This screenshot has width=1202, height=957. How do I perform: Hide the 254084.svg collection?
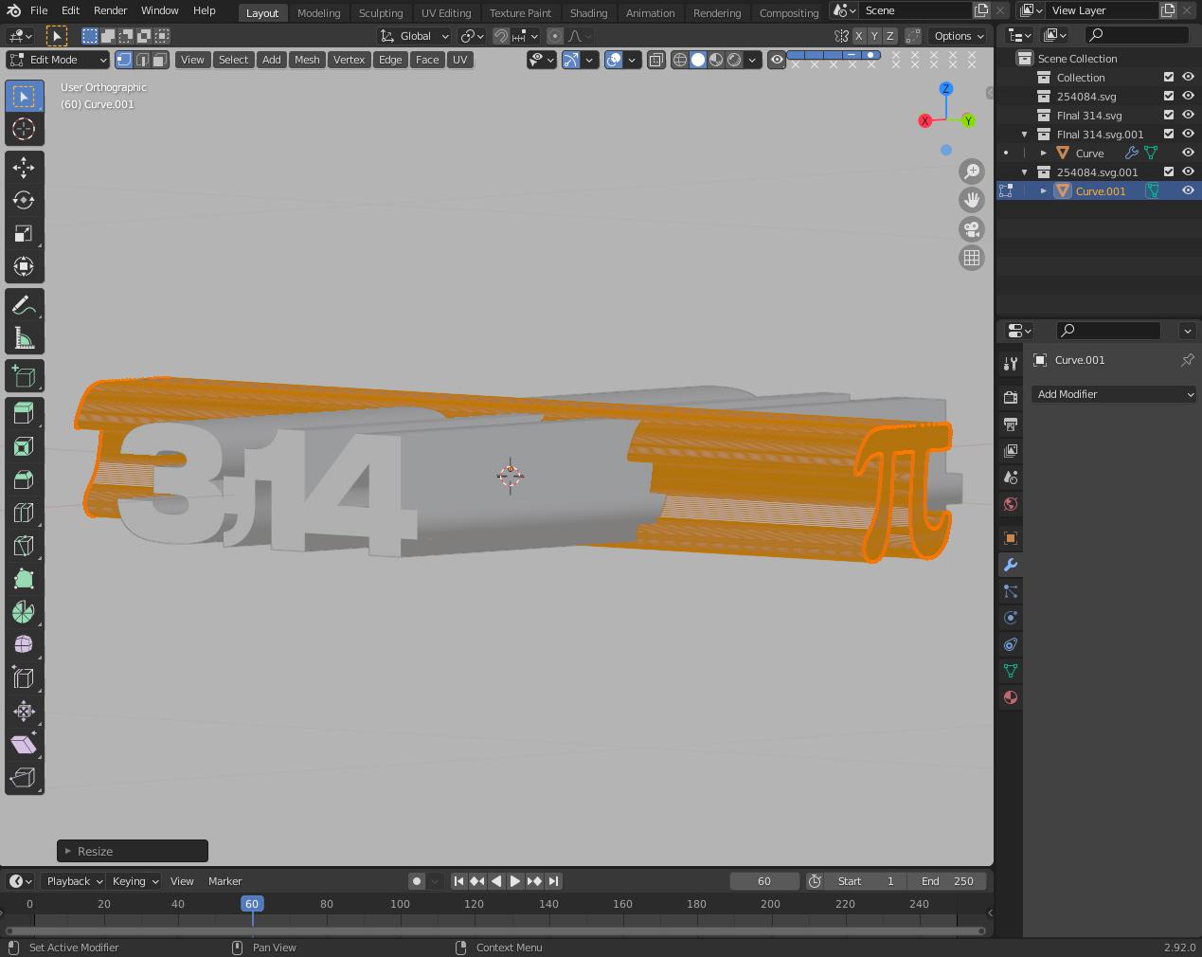(x=1188, y=96)
